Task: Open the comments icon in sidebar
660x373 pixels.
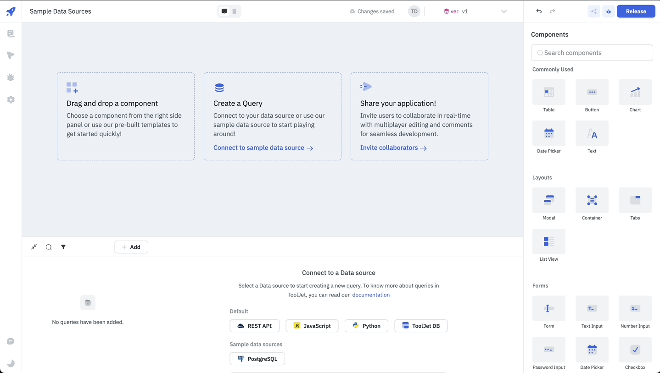Action: point(11,341)
